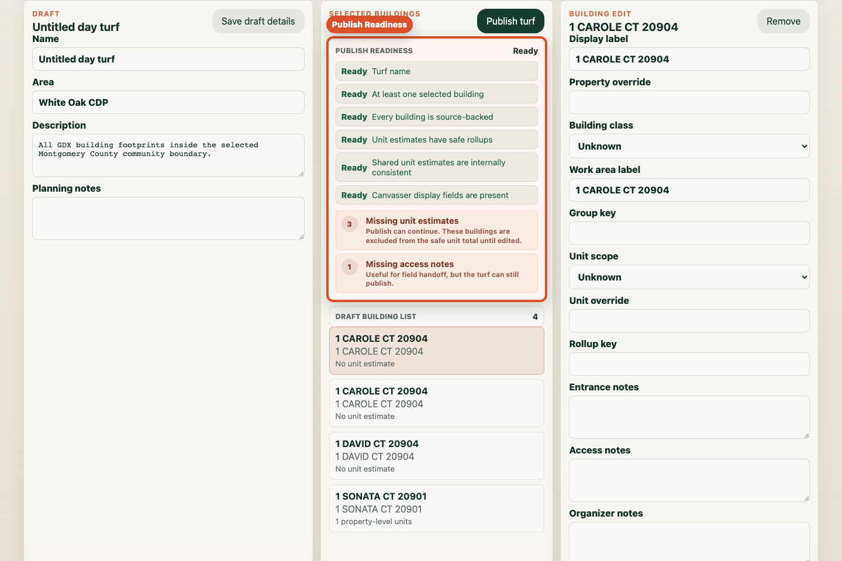The width and height of the screenshot is (842, 561).
Task: Click Shared unit estimates internally consistent row
Action: 437,167
